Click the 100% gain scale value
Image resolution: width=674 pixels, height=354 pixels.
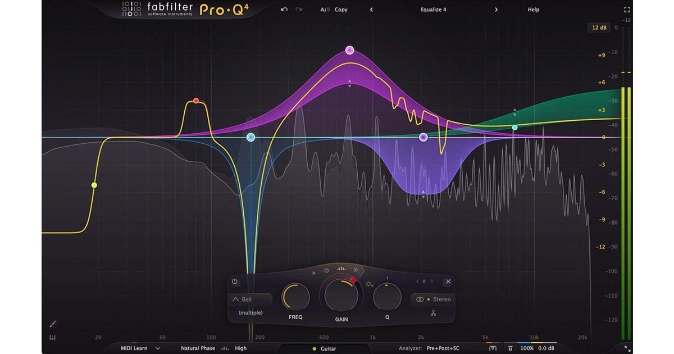click(x=527, y=348)
